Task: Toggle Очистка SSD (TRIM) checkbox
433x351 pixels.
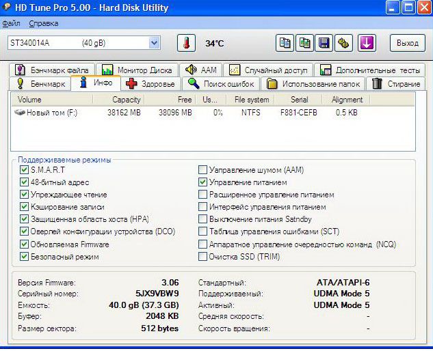Action: click(202, 257)
